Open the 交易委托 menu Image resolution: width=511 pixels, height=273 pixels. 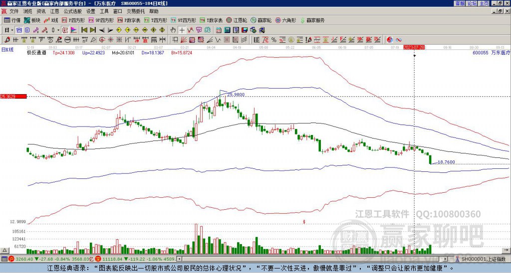pos(136,11)
